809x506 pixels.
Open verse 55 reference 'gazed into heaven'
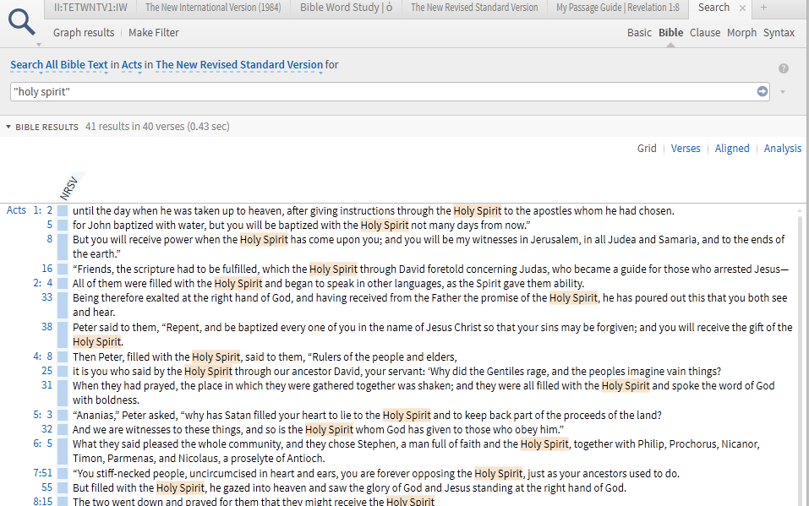point(47,487)
